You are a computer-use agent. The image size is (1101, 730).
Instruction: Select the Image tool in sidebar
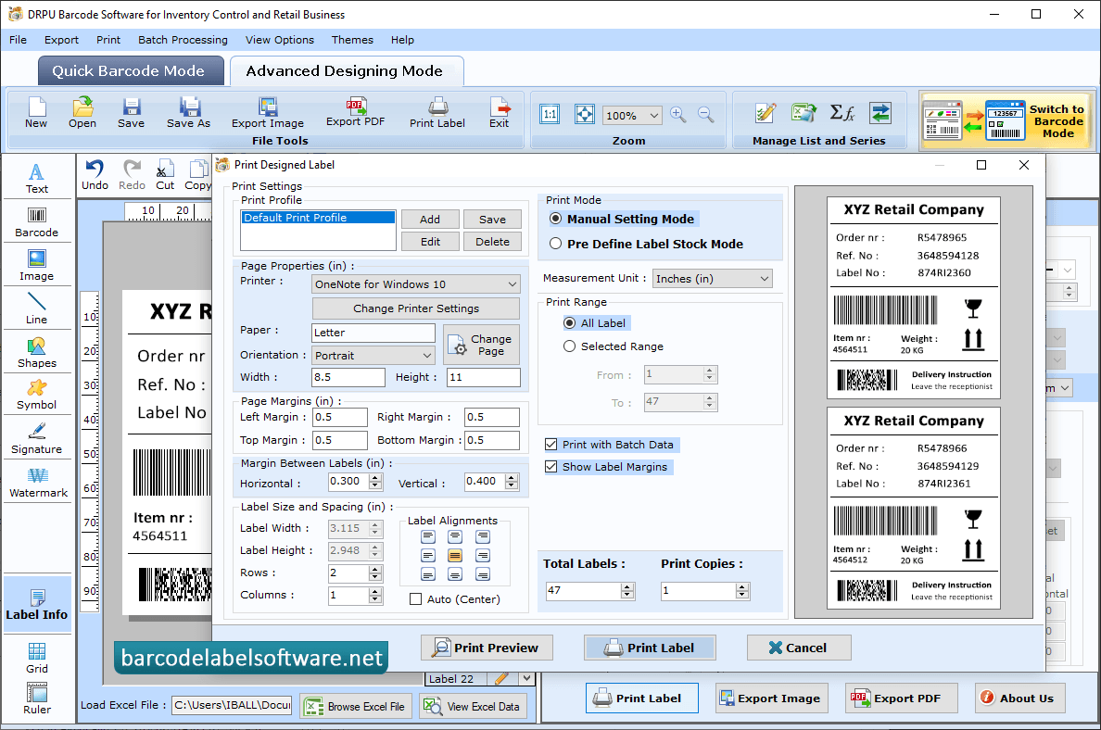[36, 266]
